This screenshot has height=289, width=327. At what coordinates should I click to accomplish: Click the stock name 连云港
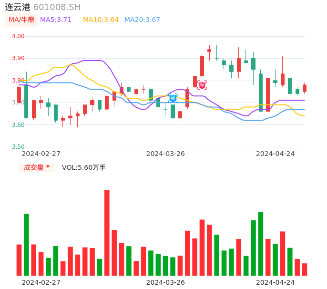point(18,7)
